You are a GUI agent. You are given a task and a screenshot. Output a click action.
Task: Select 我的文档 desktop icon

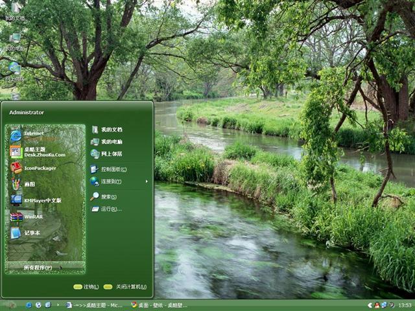pos(16,12)
